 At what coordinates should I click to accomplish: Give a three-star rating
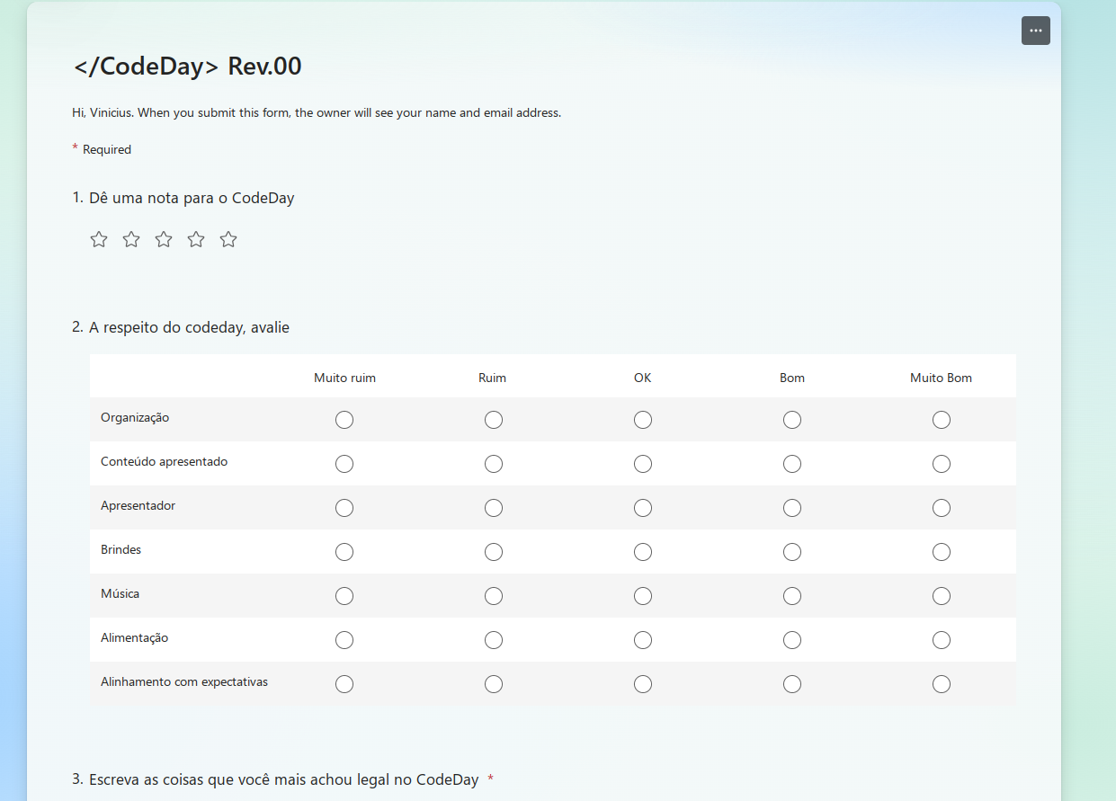click(x=164, y=239)
